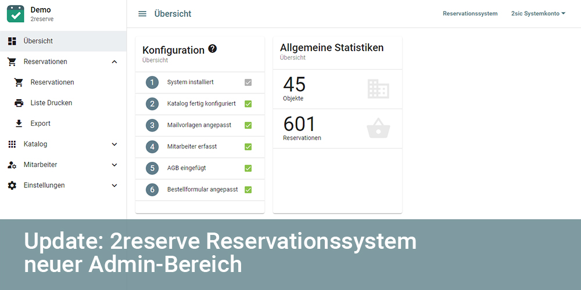Image resolution: width=581 pixels, height=290 pixels.
Task: Click step number 3 circle
Action: pyautogui.click(x=152, y=125)
